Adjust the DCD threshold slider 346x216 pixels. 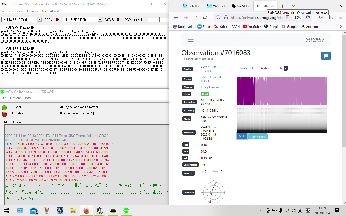pyautogui.click(x=158, y=20)
